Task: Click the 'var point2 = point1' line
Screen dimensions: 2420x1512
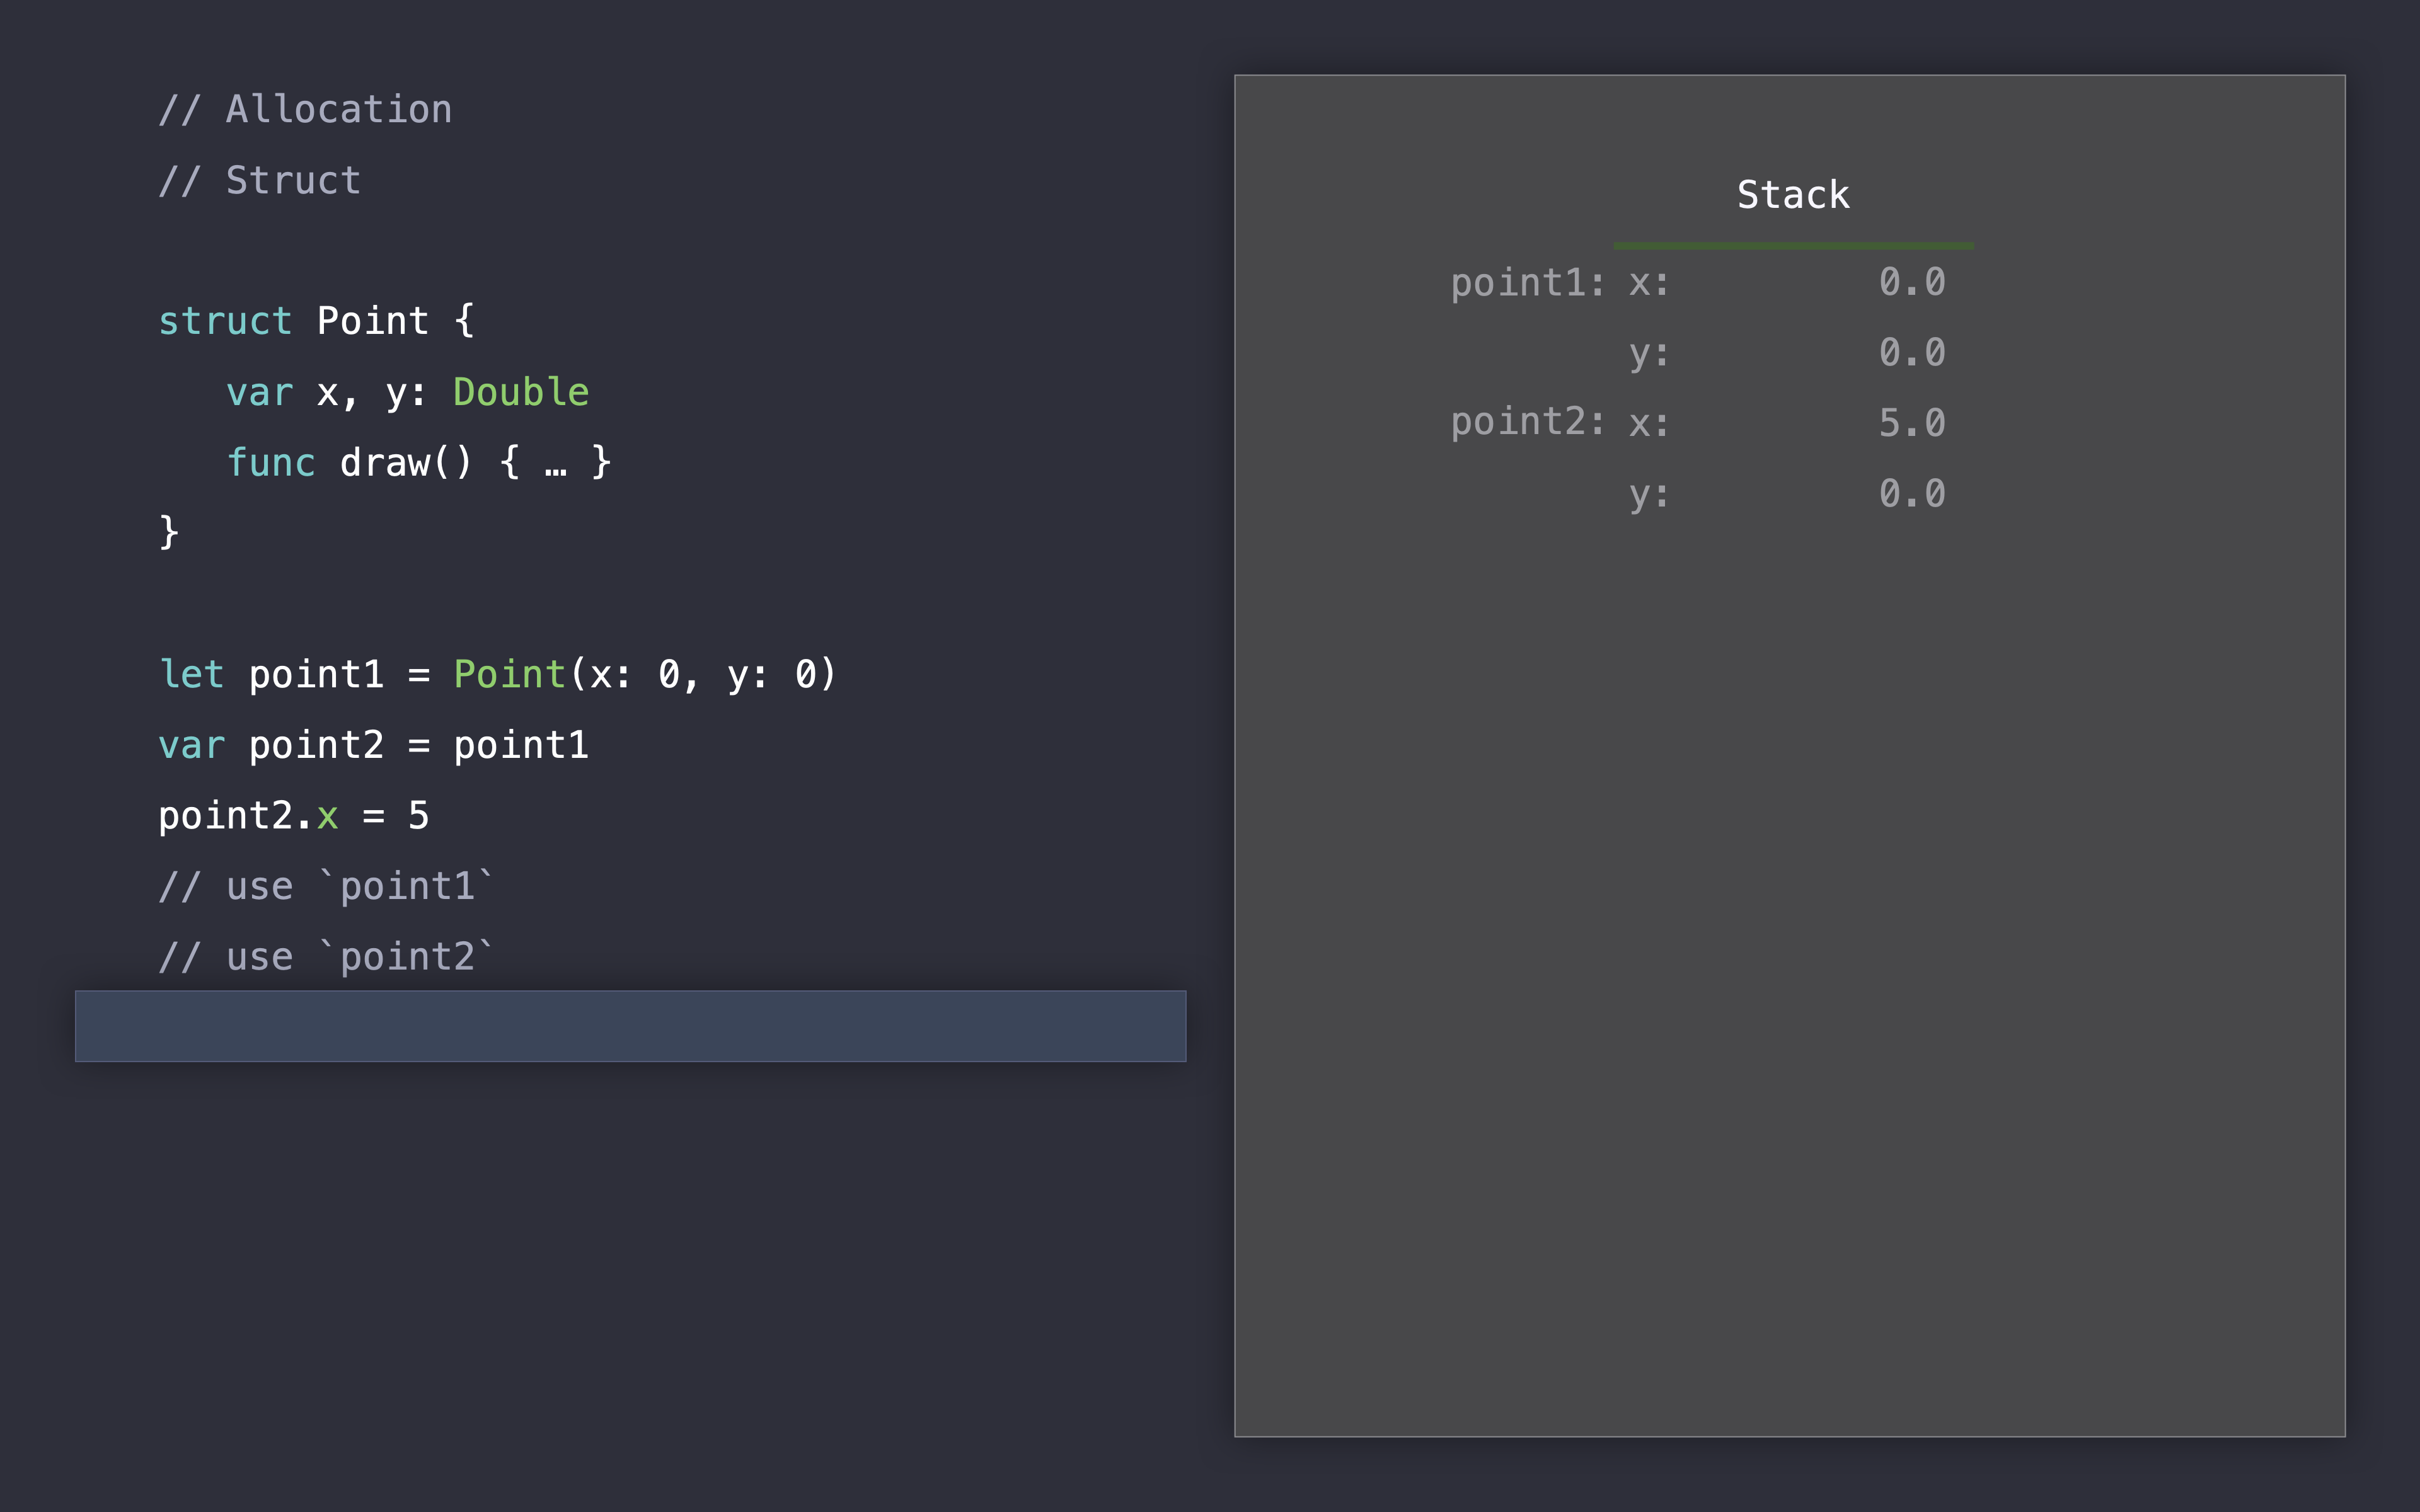Action: click(373, 745)
